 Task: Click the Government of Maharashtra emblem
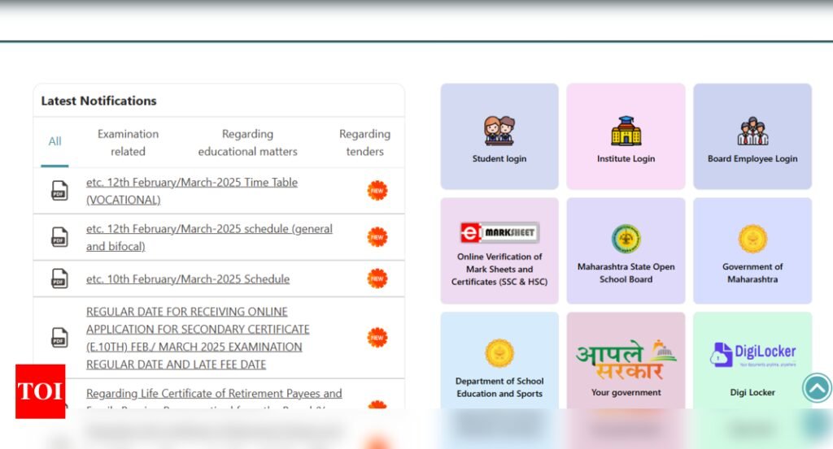pyautogui.click(x=752, y=239)
